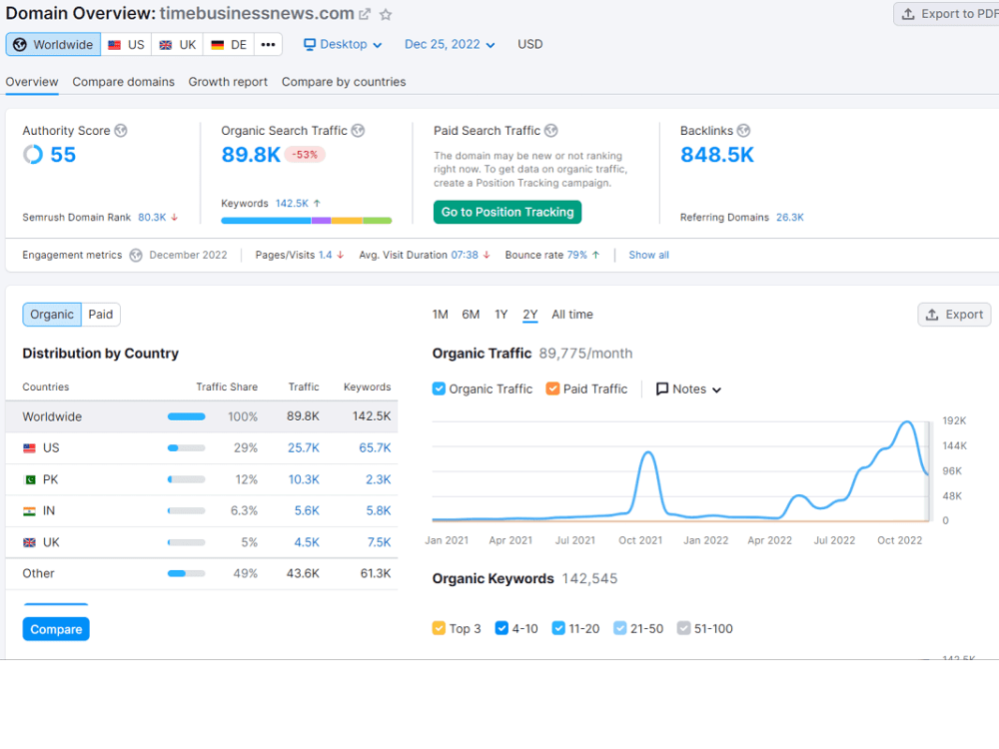The height and width of the screenshot is (749, 999).
Task: Select 1Y time range
Action: 501,315
